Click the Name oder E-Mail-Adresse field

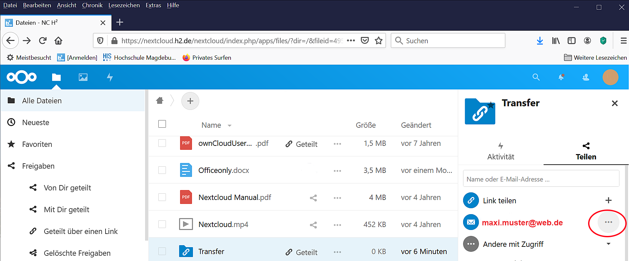pos(541,179)
